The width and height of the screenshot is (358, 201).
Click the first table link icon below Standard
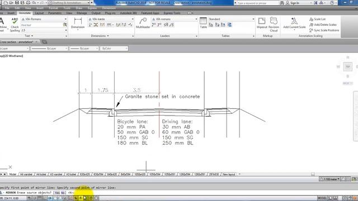(211, 25)
